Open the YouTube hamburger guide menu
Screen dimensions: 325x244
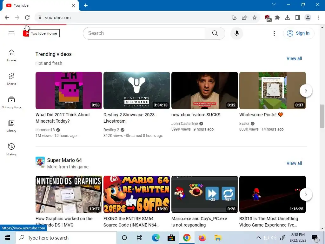tap(11, 33)
